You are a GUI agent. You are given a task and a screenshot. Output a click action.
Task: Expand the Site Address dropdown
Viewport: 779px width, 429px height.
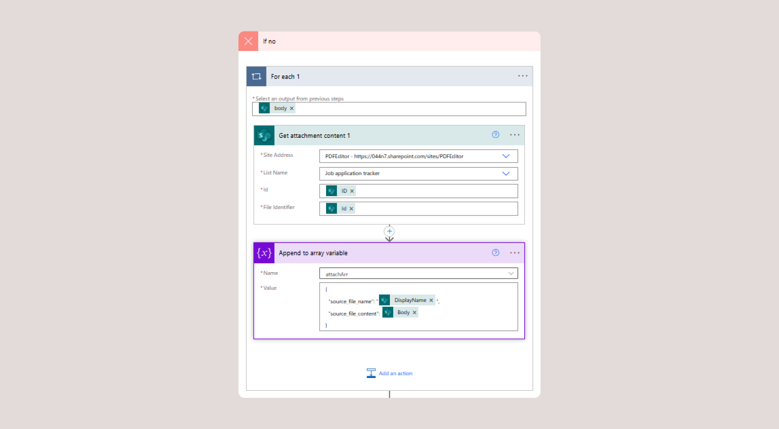click(x=506, y=156)
